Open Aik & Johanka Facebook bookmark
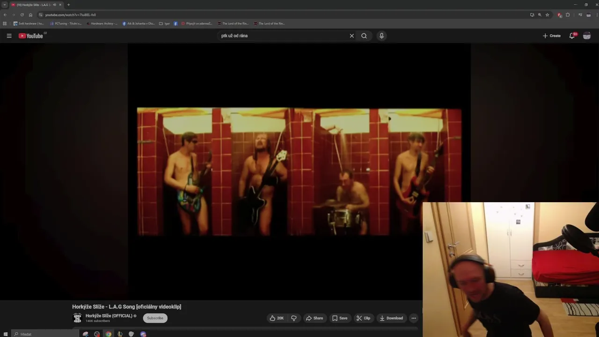Viewport: 599px width, 337px height. point(139,23)
